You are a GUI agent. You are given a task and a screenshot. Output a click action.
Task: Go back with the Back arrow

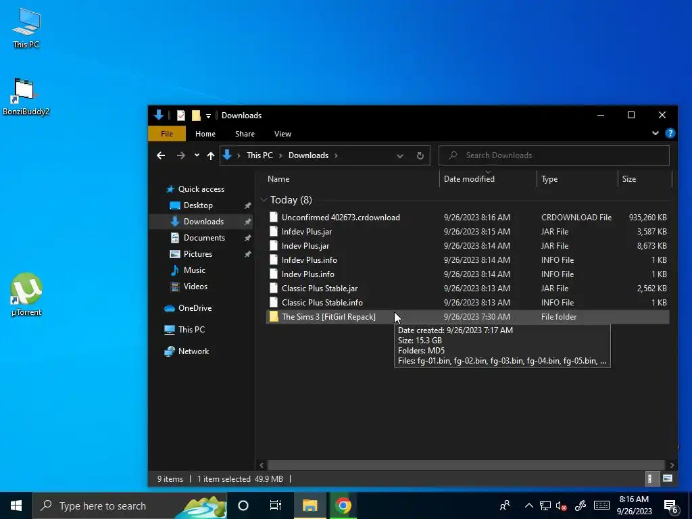(x=161, y=155)
